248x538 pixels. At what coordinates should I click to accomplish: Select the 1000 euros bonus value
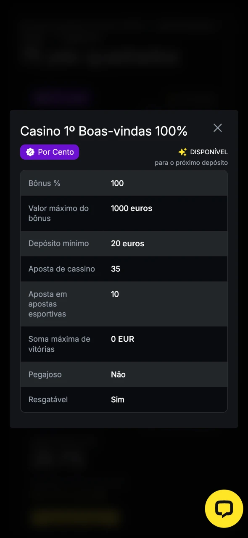[132, 208]
